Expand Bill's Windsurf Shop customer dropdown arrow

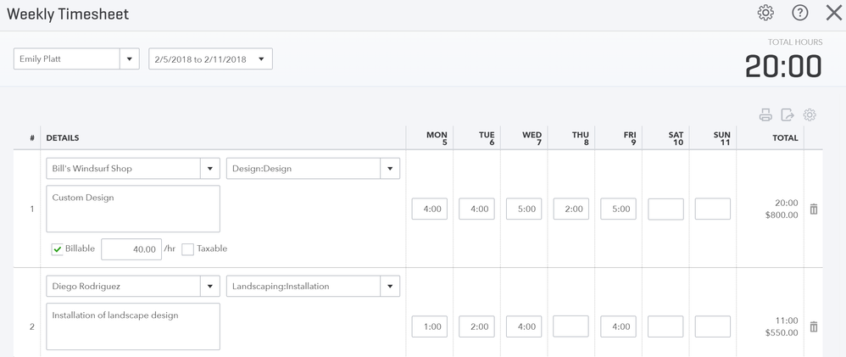[210, 169]
